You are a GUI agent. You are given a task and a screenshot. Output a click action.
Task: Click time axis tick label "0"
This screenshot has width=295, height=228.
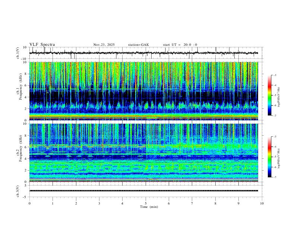(29, 203)
